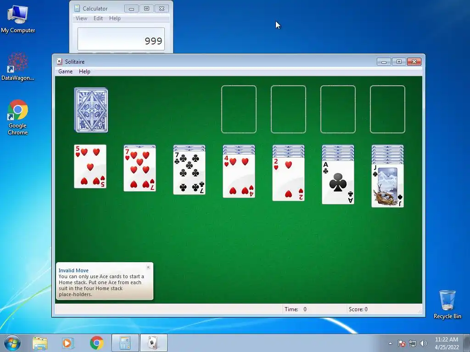
Task: Close the Solitaire window
Action: (414, 62)
